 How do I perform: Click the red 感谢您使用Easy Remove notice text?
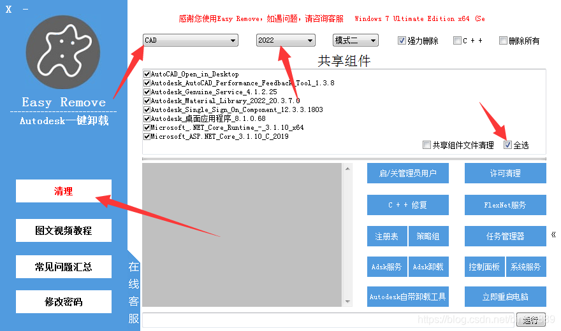coord(261,18)
